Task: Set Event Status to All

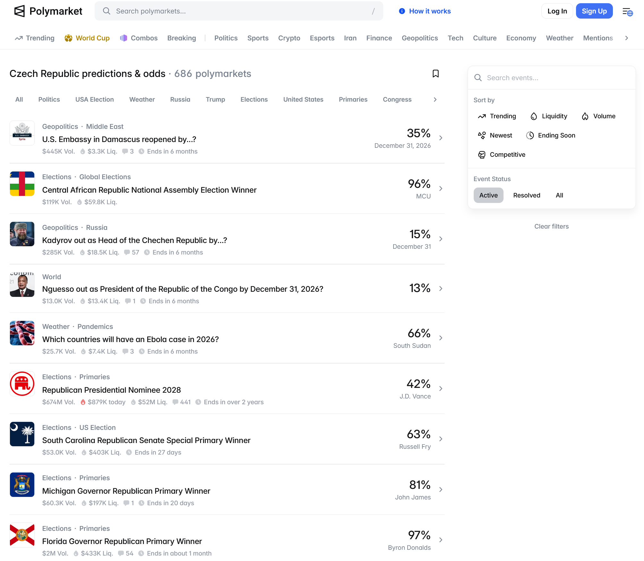Action: coord(559,195)
